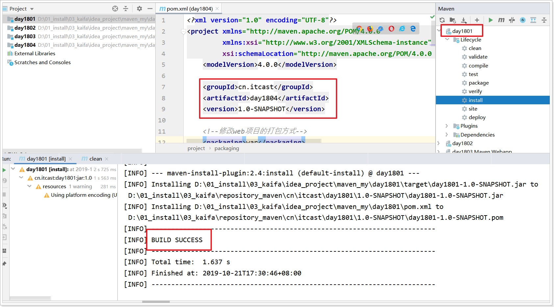Expand the Dependencies node
Viewport: 554px width, 307px height.
point(447,135)
